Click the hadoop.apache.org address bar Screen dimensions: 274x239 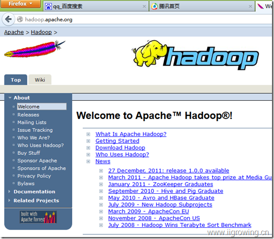(x=143, y=19)
